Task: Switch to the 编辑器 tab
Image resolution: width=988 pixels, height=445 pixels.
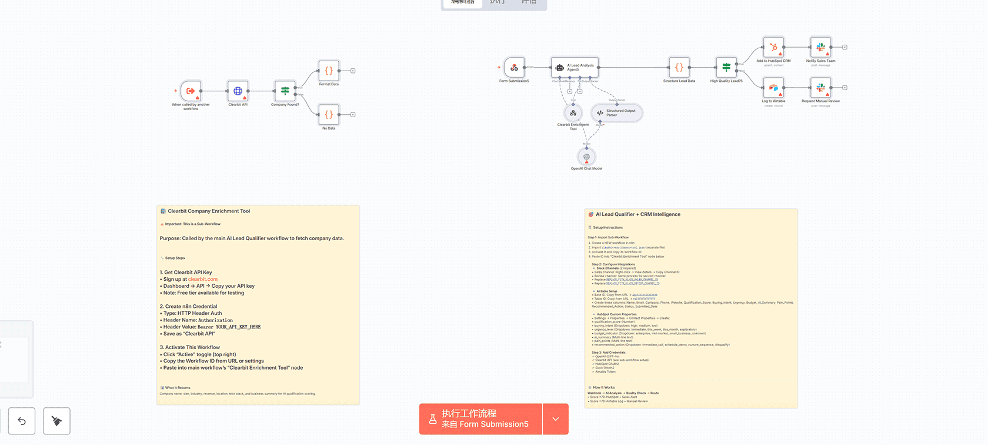Action: [x=463, y=3]
